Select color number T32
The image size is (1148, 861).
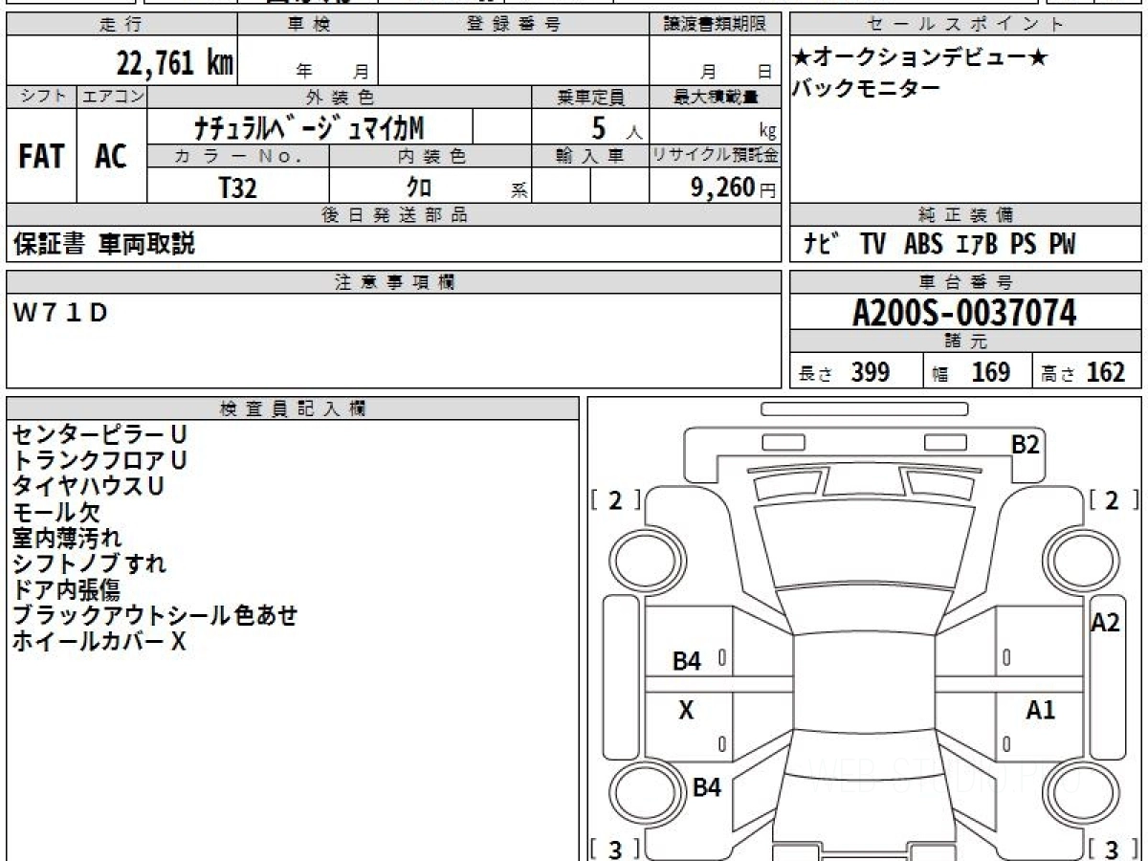237,188
